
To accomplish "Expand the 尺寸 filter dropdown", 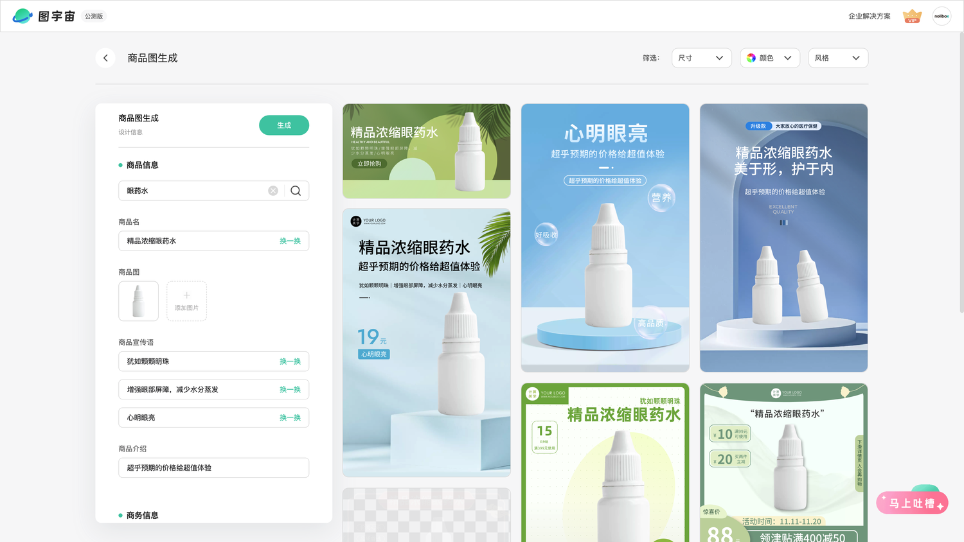I will (x=702, y=58).
